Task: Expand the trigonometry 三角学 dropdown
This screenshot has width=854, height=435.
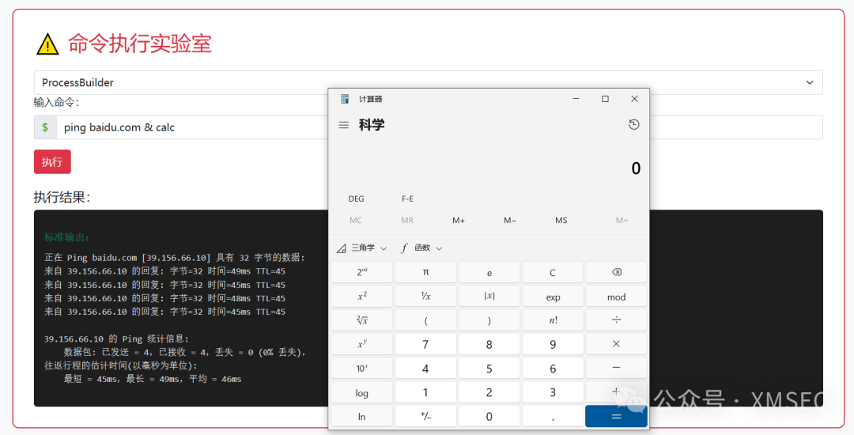Action: tap(361, 248)
